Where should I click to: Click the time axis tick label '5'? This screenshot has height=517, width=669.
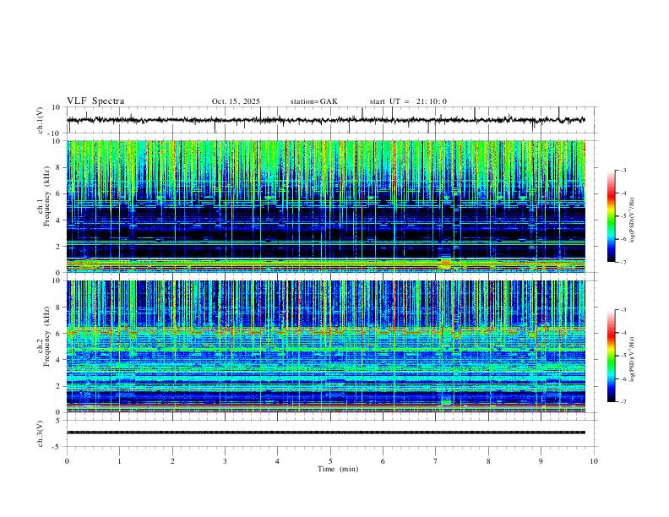click(330, 461)
